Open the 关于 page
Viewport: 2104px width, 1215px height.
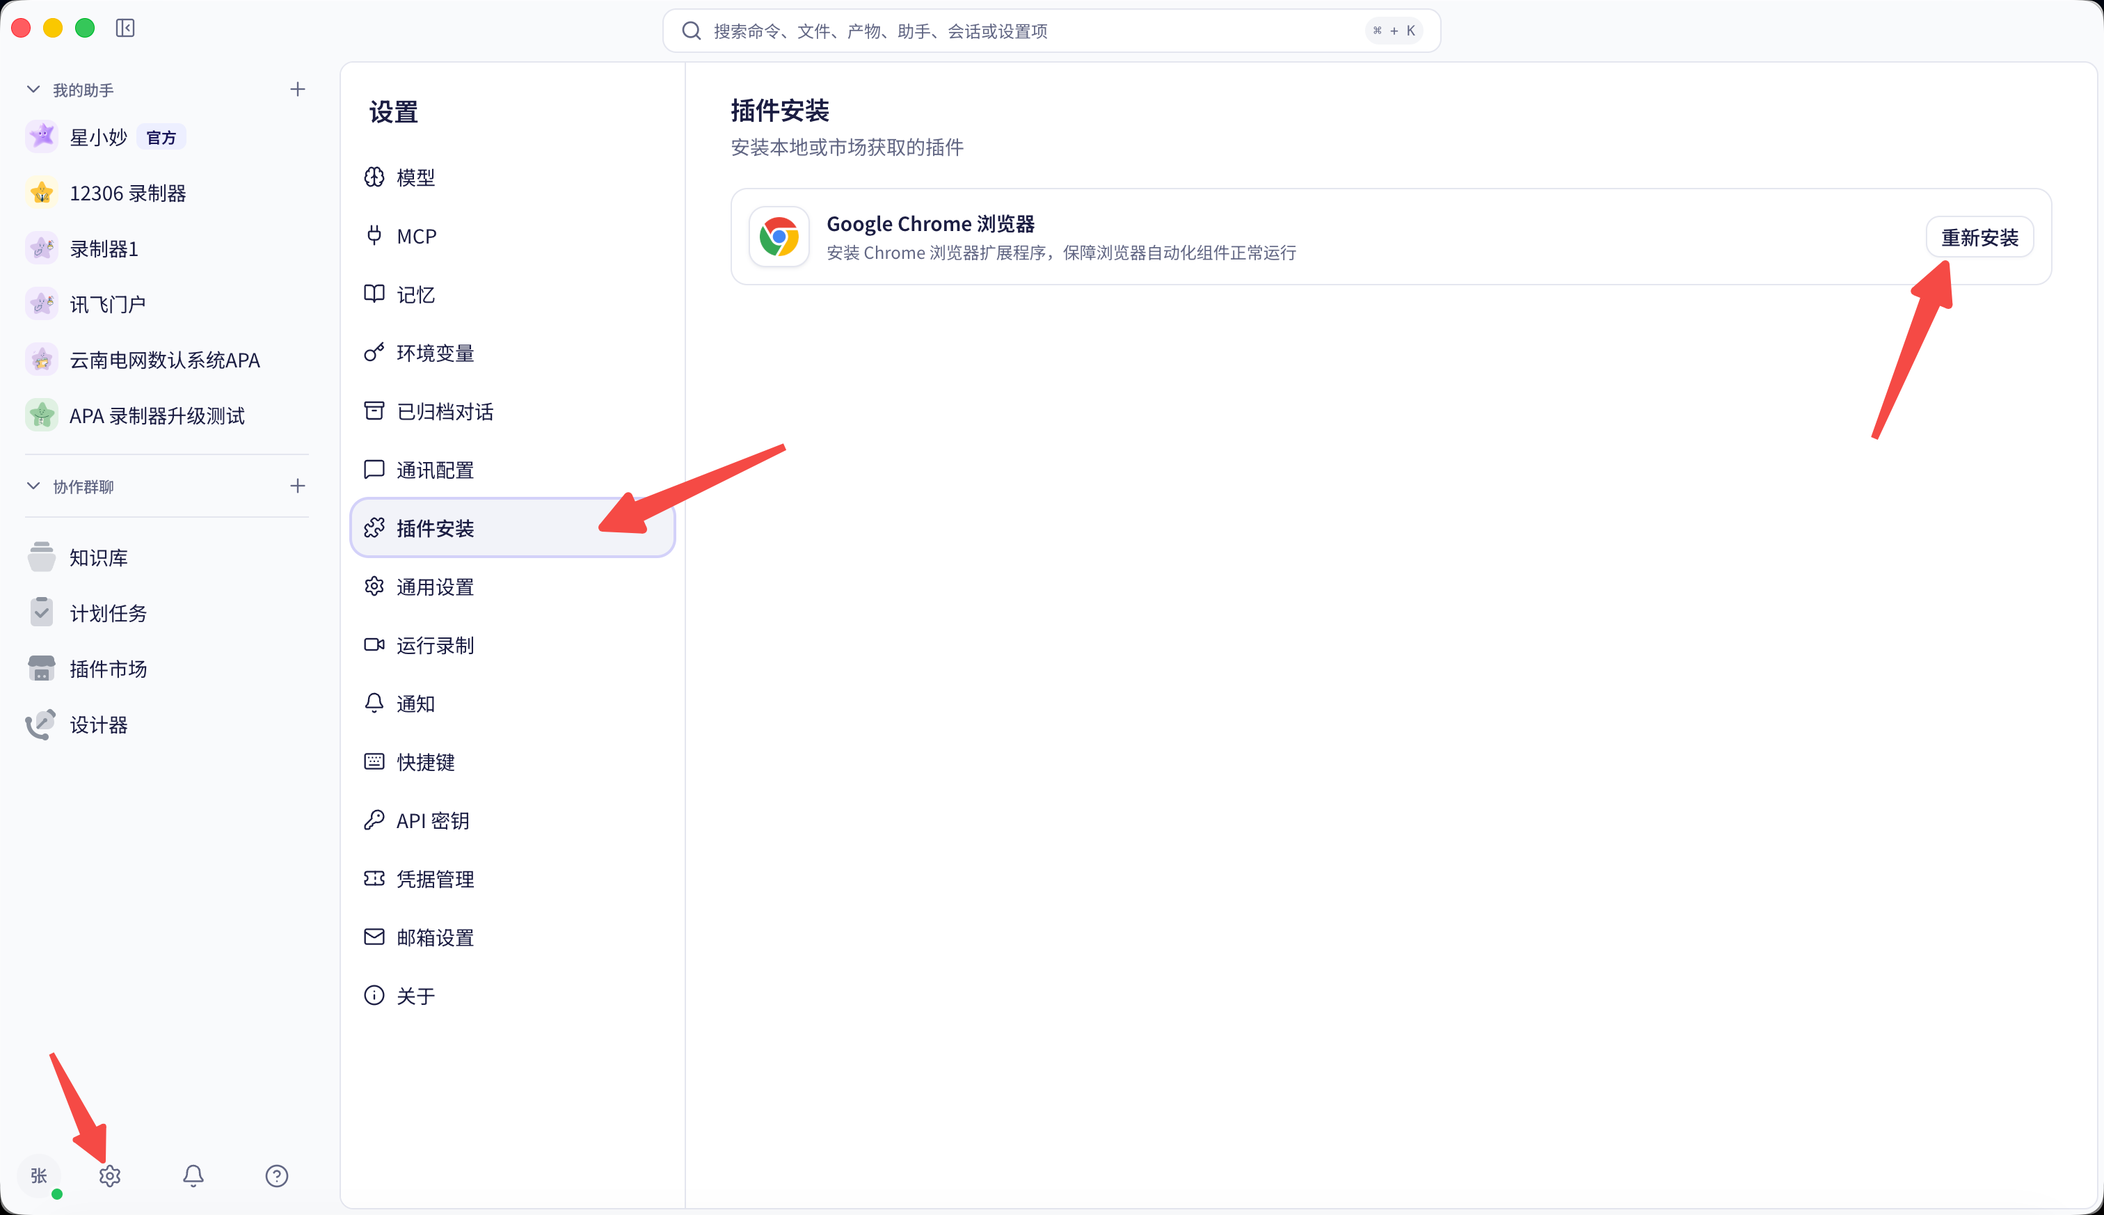coord(512,996)
